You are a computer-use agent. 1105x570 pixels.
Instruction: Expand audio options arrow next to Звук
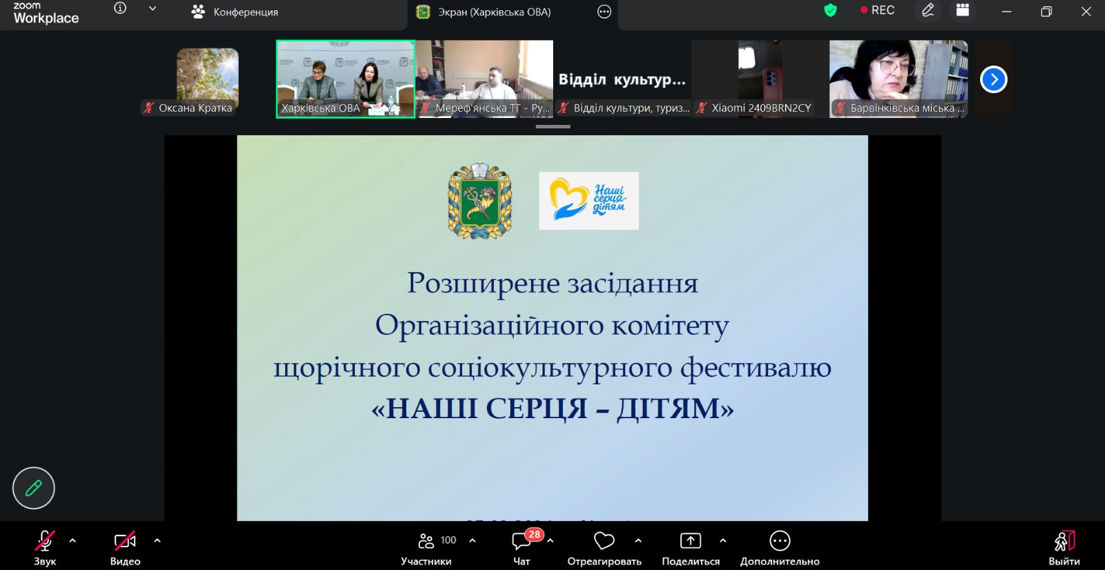(73, 541)
